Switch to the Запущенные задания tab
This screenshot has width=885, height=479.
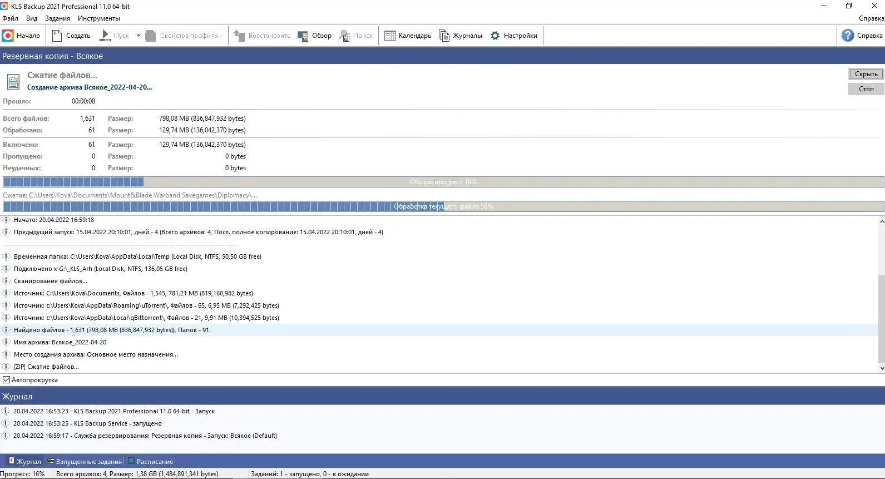85,461
